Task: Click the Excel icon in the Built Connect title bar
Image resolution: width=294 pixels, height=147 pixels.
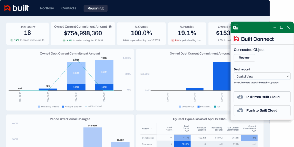Action: [236, 27]
